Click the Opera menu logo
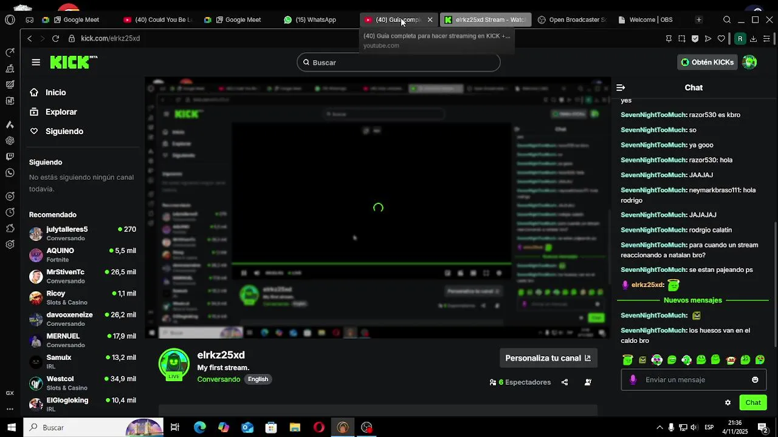 coord(10,19)
